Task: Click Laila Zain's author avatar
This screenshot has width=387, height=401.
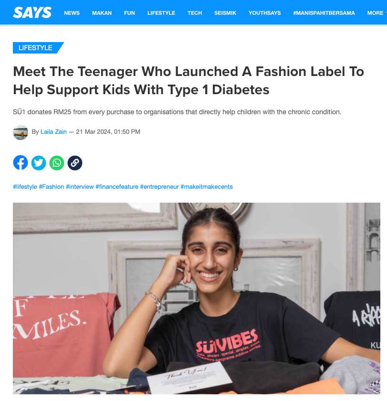Action: pos(21,132)
